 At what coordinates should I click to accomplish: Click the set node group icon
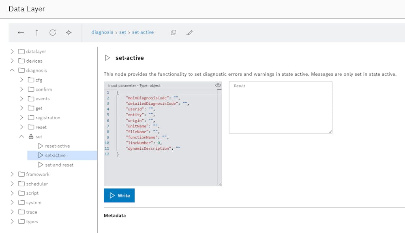coord(31,137)
